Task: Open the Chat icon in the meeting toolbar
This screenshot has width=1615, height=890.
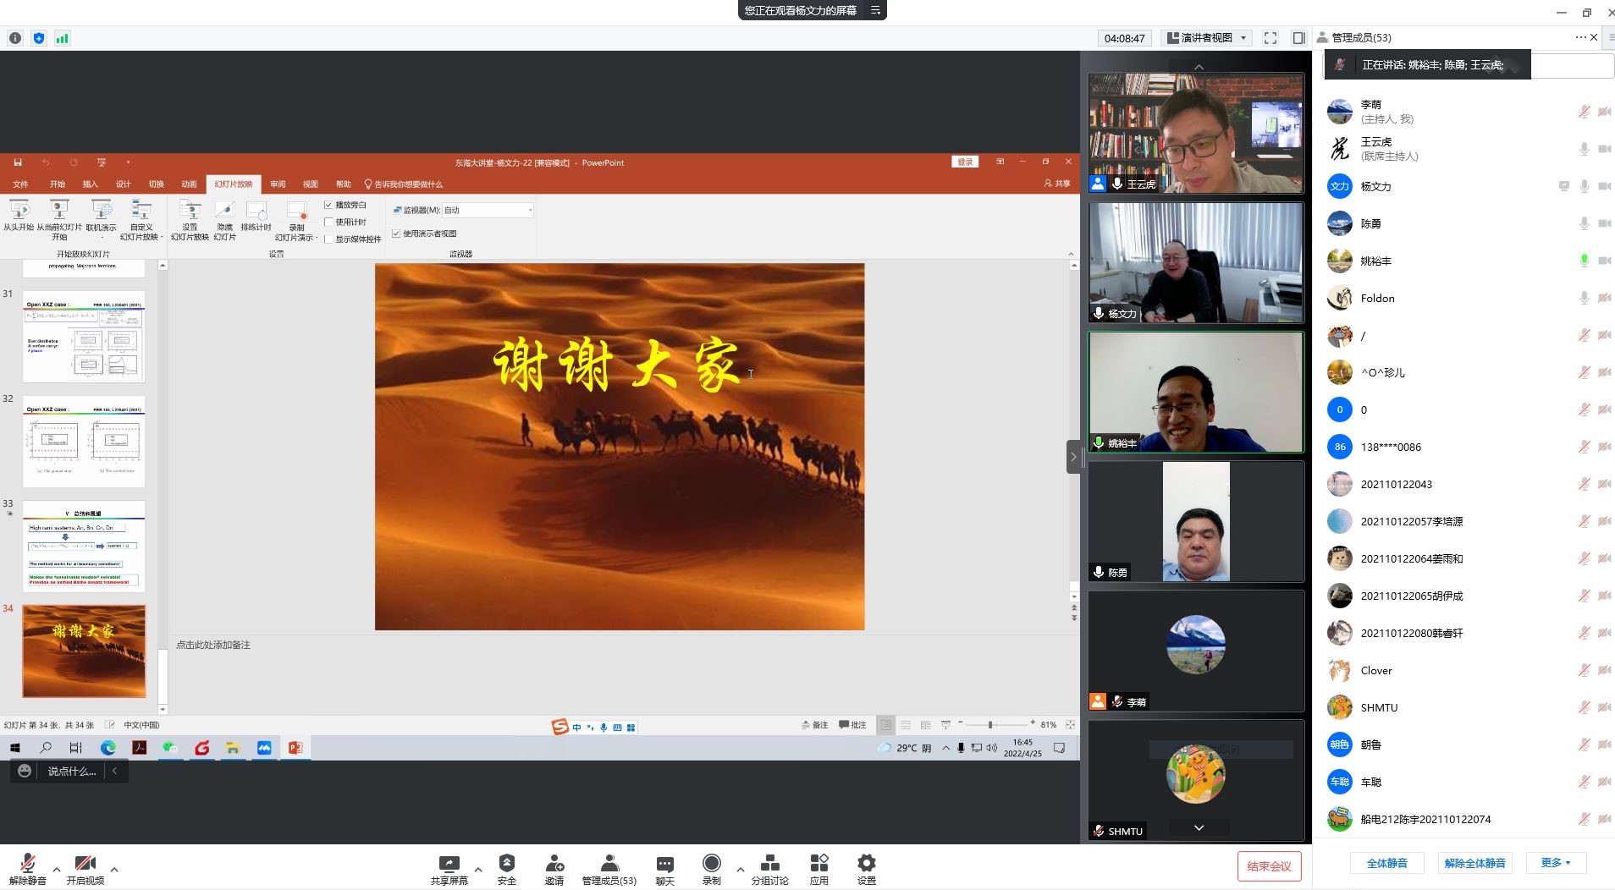Action: point(664,864)
